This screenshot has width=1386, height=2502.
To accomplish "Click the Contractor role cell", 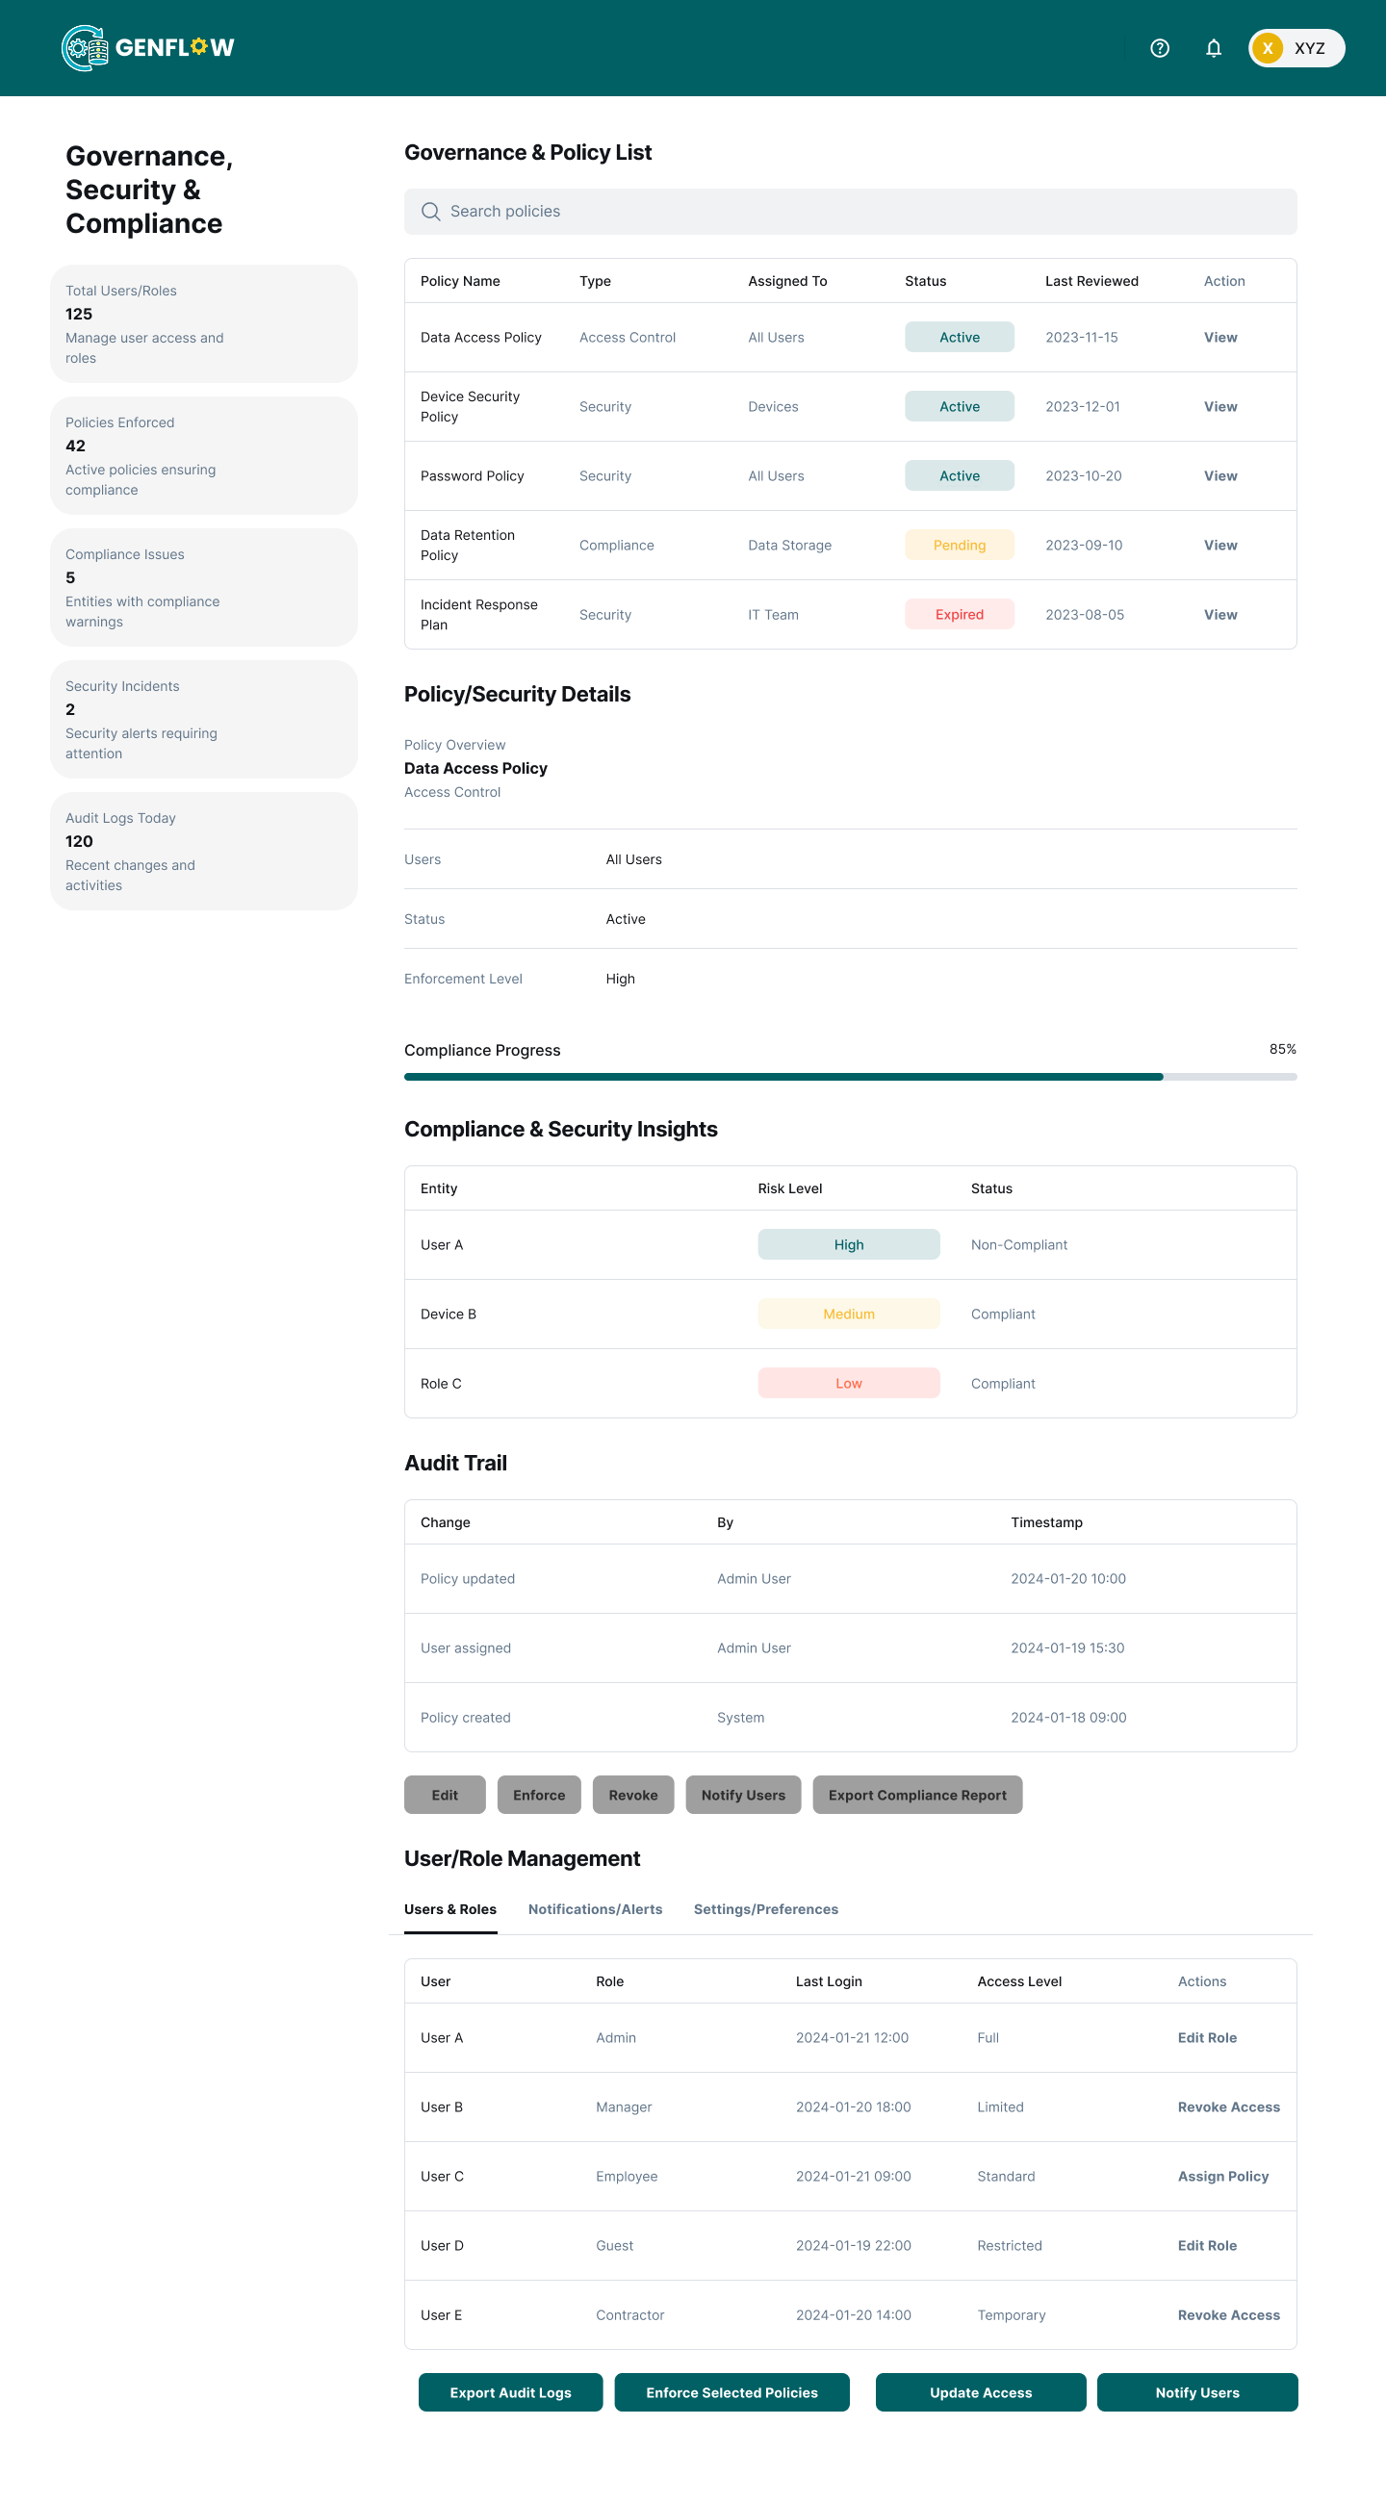I will (630, 2315).
